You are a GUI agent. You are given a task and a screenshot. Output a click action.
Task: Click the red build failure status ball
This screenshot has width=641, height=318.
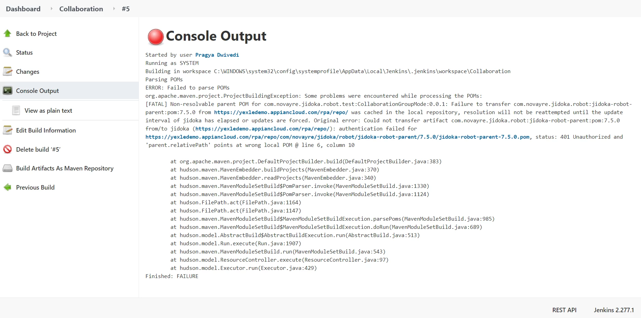[x=156, y=37]
